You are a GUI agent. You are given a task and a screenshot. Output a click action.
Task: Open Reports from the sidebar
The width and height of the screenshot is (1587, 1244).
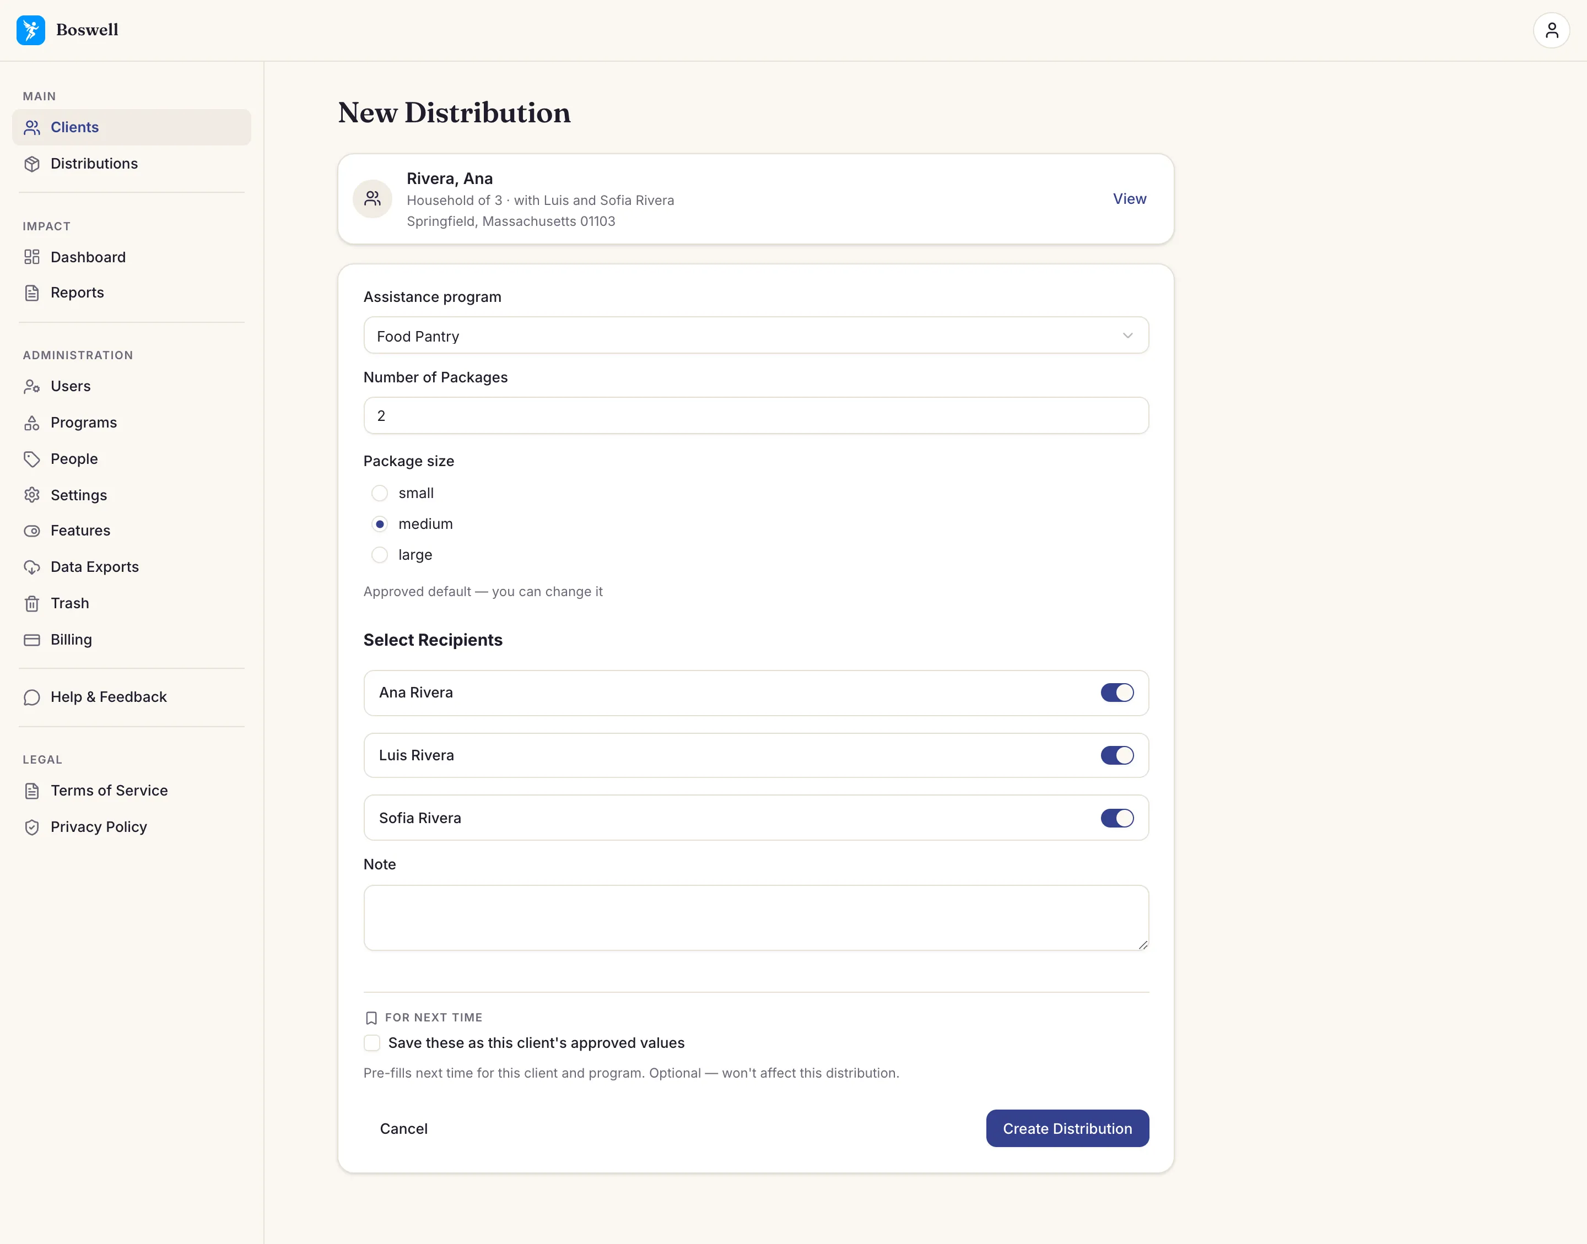point(132,293)
